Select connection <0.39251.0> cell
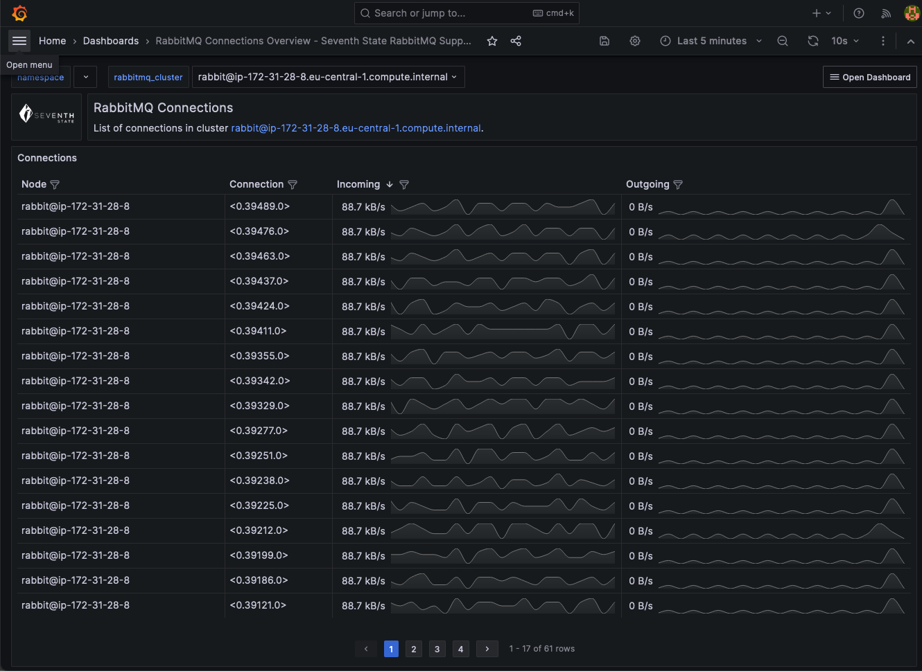Image resolution: width=922 pixels, height=671 pixels. pos(279,456)
